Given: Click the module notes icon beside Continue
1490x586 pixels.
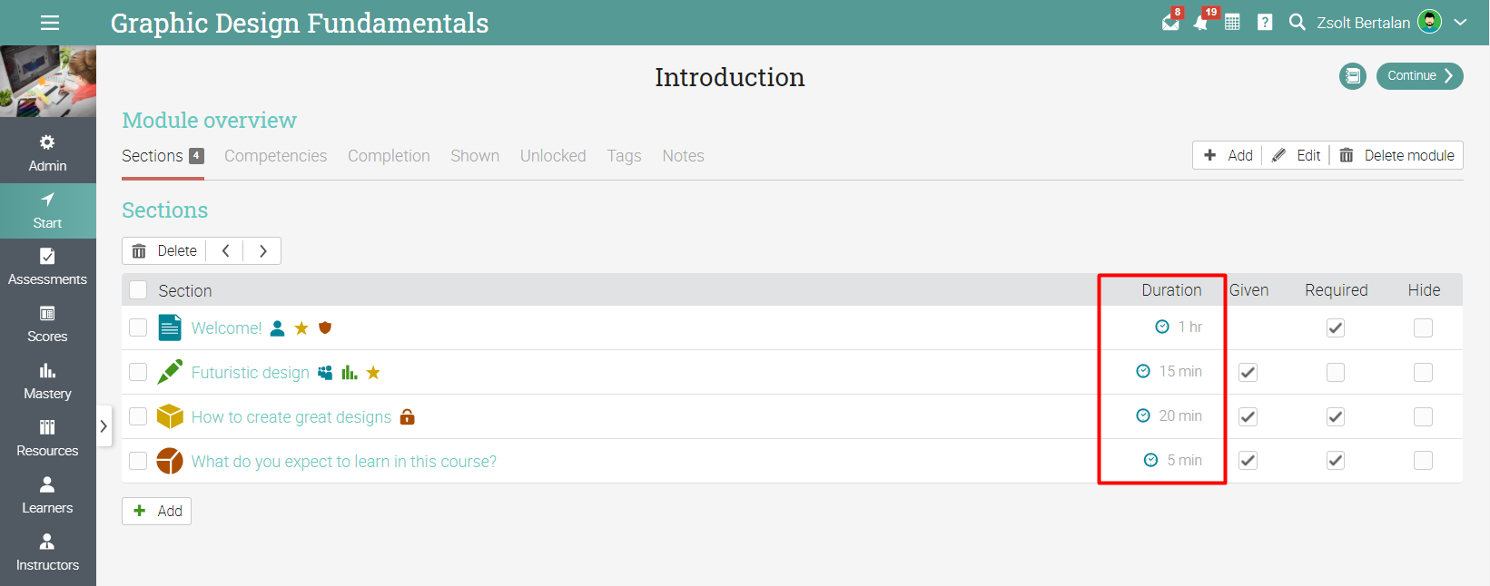Looking at the screenshot, I should (x=1353, y=76).
